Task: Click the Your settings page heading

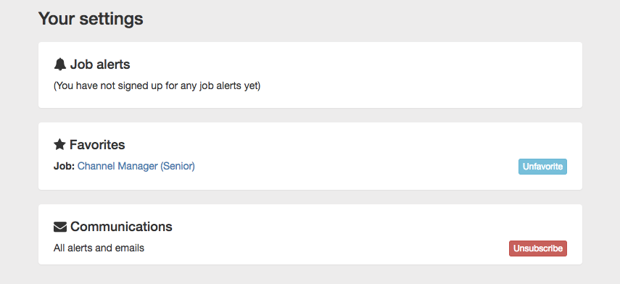Action: point(91,19)
